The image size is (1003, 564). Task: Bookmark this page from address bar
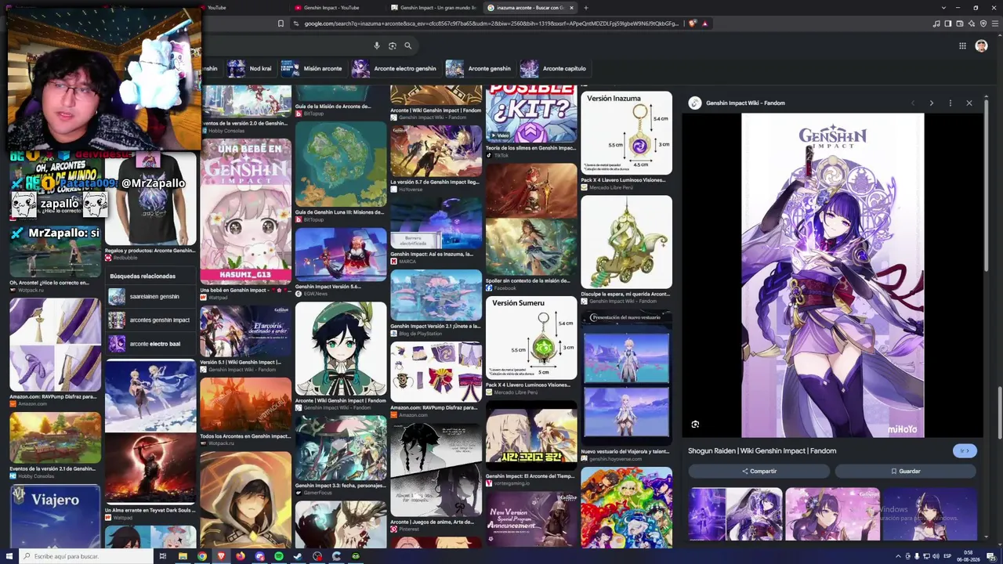281,23
